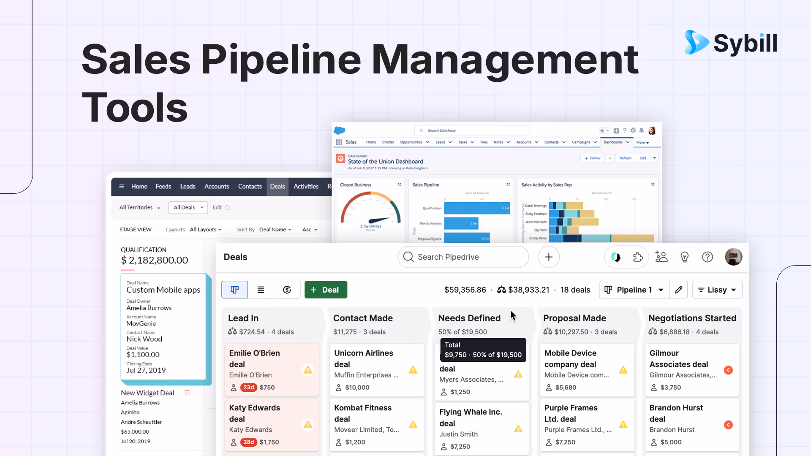
Task: Click the Edit link beside All Deals
Action: [217, 207]
